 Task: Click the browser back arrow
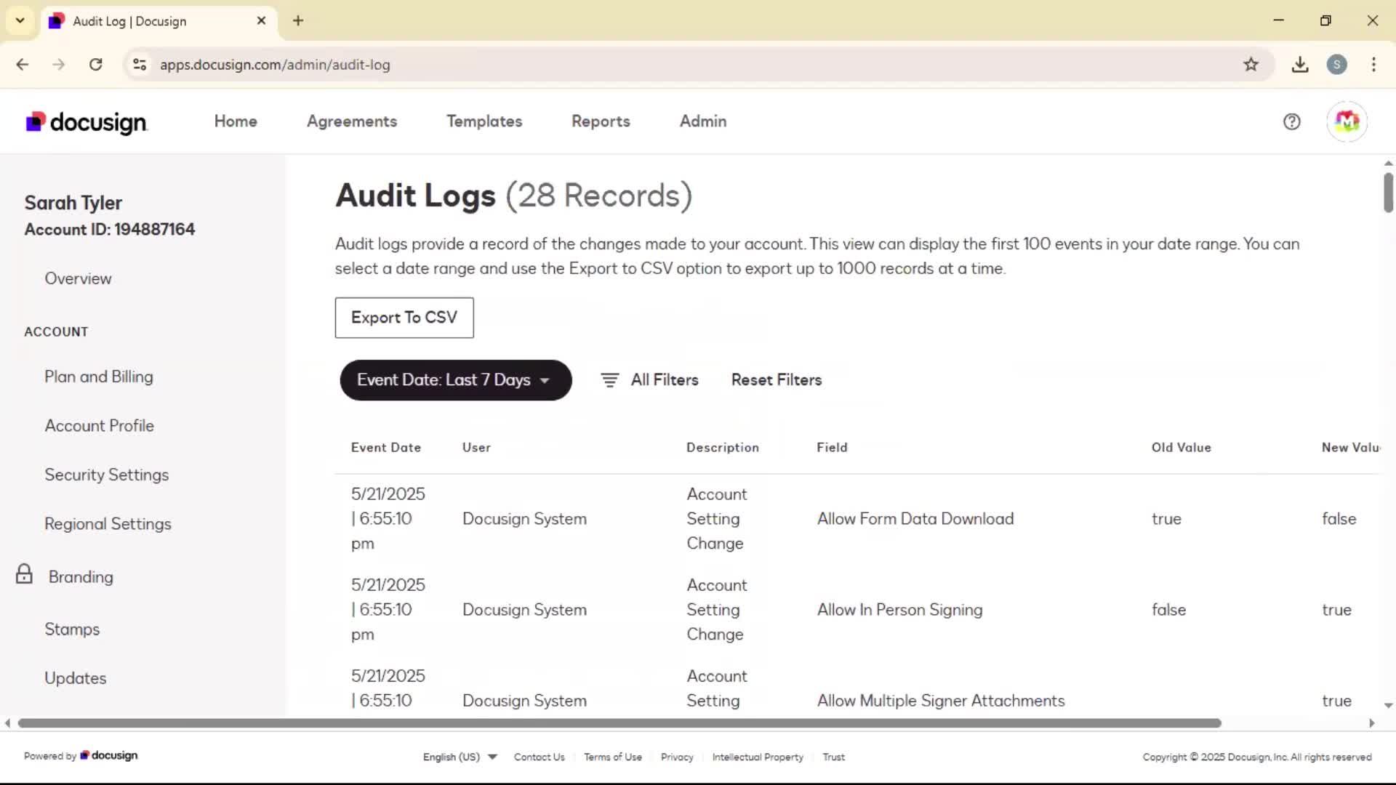[x=23, y=65]
